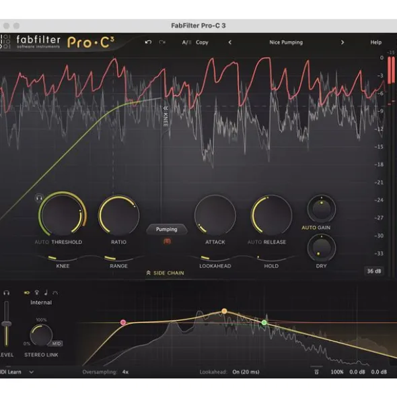
Task: Click the Knee slider
Action: click(x=63, y=258)
